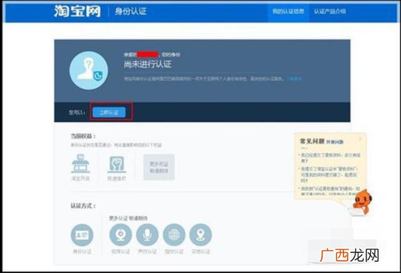Viewport: 401px width, 273px height.
Task: Click the unknown-user avatar with question mark
Action: pos(88,71)
